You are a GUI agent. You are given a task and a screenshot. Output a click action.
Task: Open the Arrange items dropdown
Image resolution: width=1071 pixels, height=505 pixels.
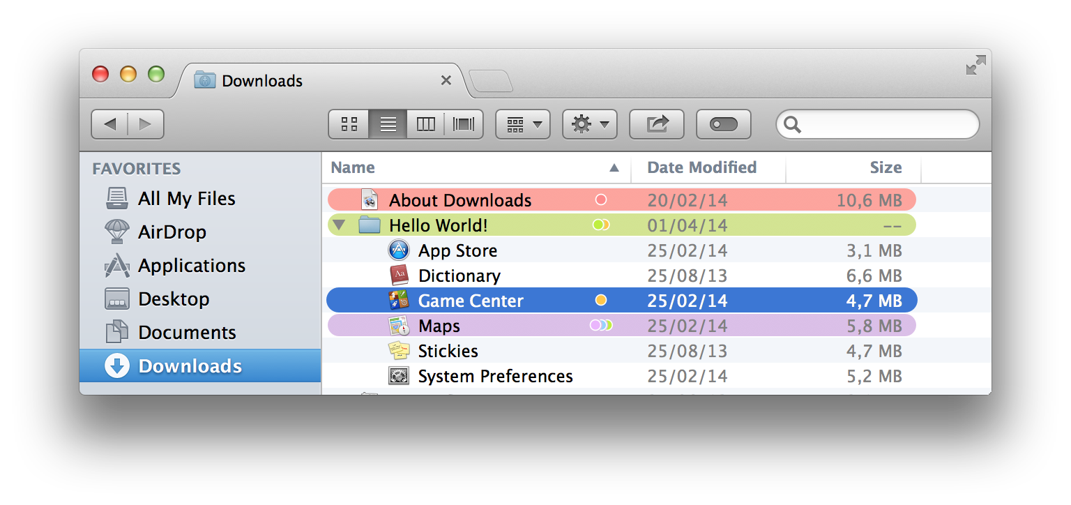pos(523,125)
